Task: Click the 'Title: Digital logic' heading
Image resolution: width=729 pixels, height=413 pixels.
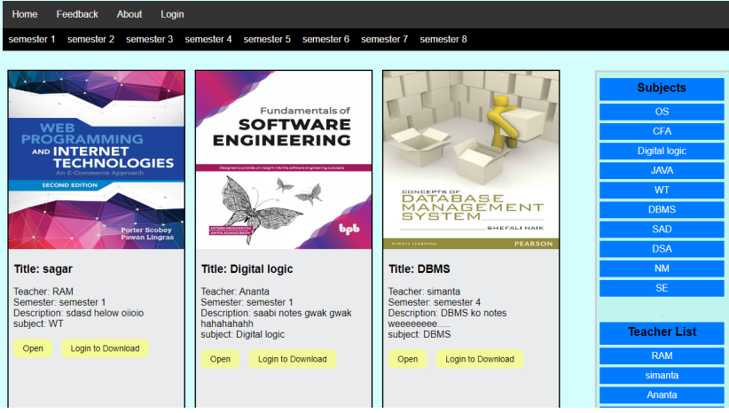Action: [x=247, y=269]
